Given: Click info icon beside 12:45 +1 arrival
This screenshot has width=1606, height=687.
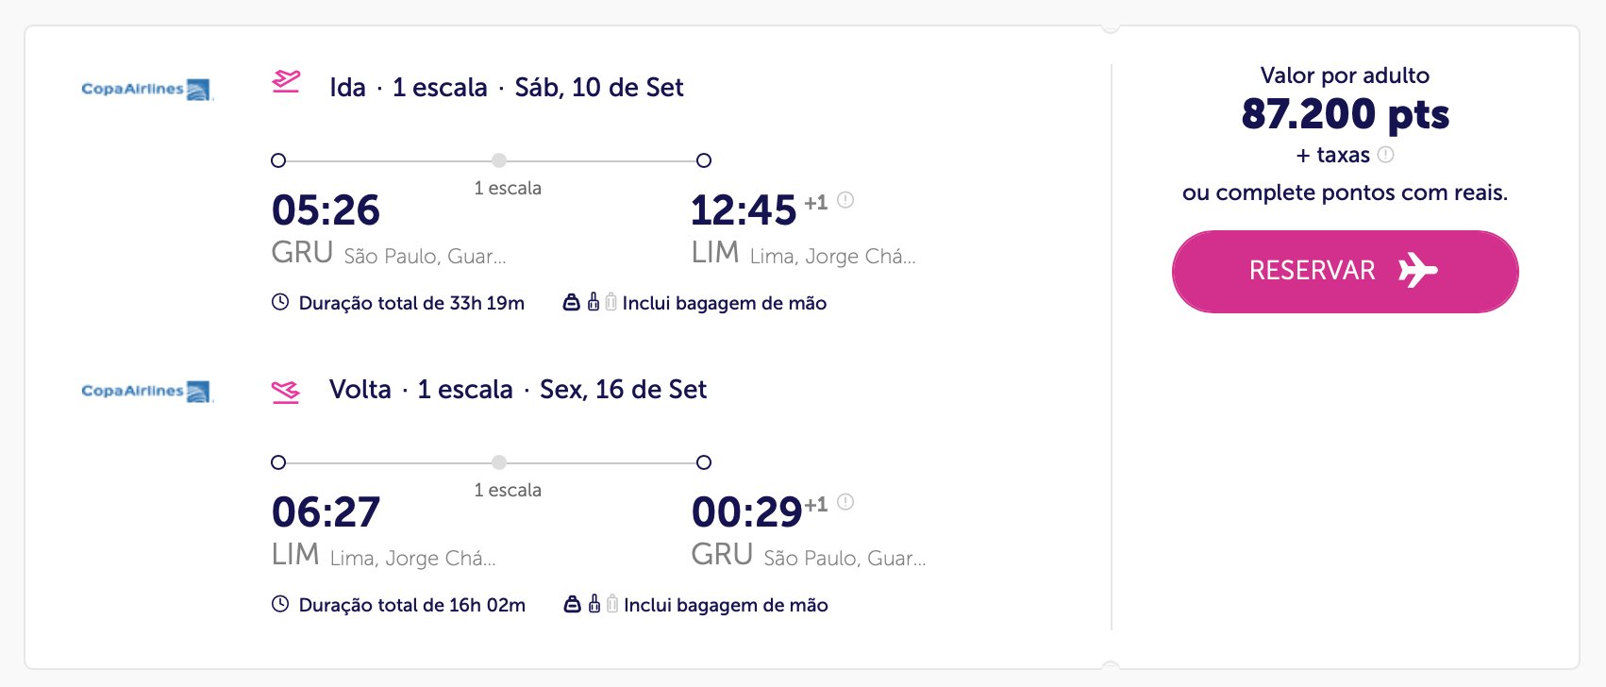Looking at the screenshot, I should click(x=845, y=200).
